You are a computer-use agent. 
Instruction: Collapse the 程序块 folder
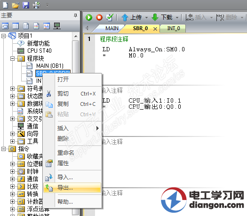coord(12,59)
